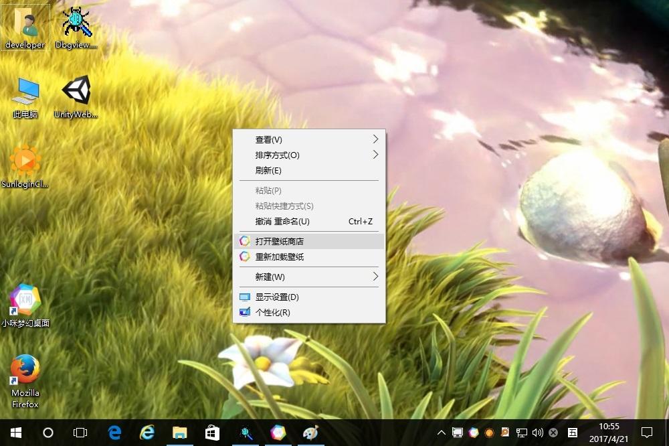Click the monitor device tray icon
The width and height of the screenshot is (669, 446).
(458, 433)
